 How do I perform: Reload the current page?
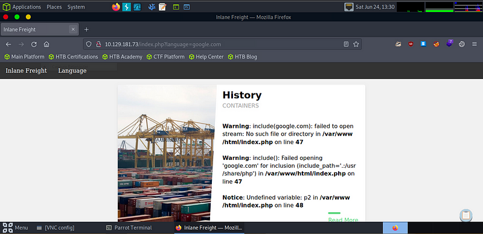click(34, 45)
